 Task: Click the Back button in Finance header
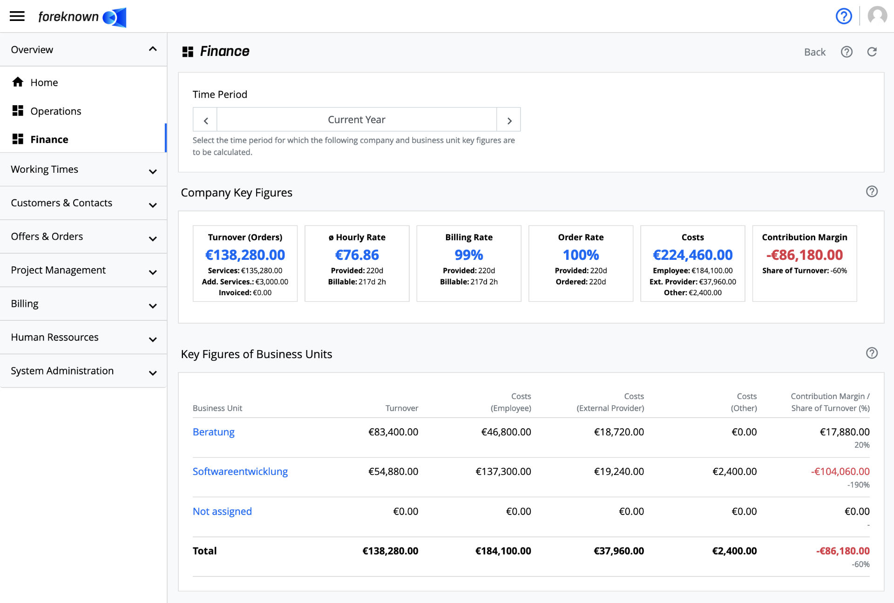[816, 50]
